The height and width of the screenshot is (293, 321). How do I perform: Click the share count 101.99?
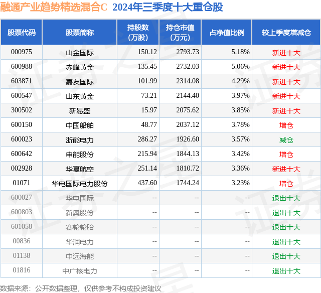coord(147,81)
